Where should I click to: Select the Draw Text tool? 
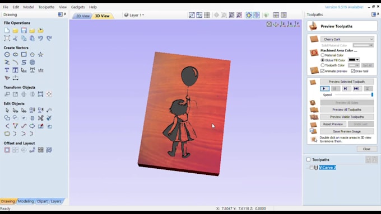[x=7, y=70]
